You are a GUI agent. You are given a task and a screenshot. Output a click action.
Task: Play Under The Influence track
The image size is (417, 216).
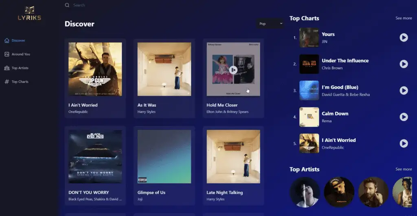(x=404, y=64)
